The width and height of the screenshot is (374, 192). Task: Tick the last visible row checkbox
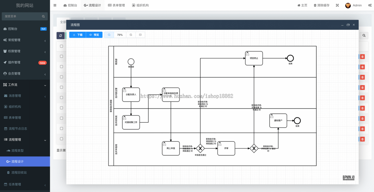point(61,139)
